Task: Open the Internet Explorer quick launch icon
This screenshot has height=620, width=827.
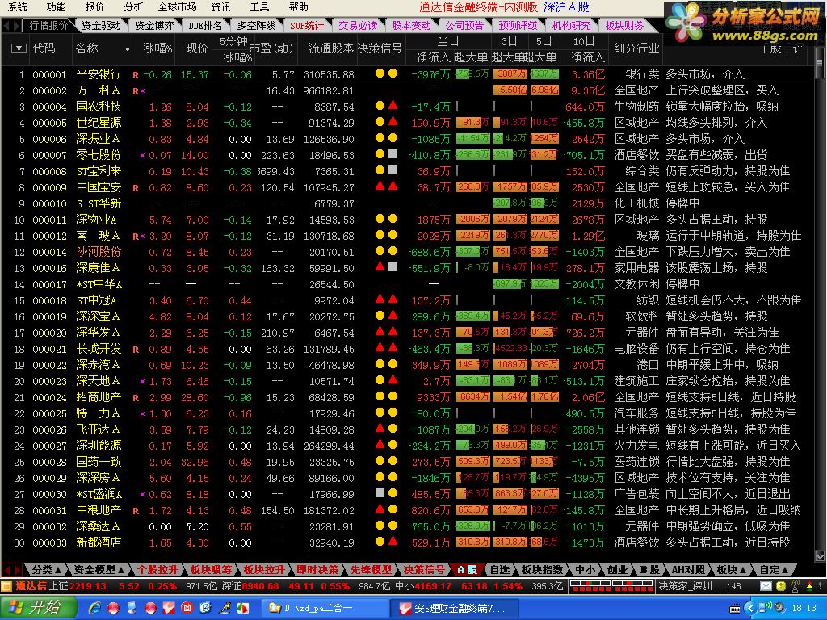Action: [95, 608]
